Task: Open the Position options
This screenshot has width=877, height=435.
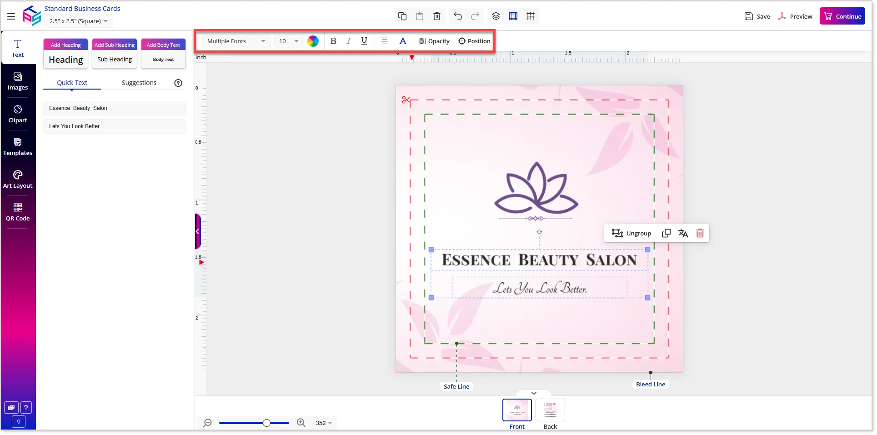Action: [x=474, y=41]
